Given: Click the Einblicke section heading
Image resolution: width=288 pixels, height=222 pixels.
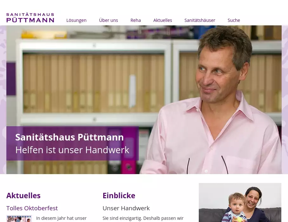Looking at the screenshot, I should [x=119, y=196].
